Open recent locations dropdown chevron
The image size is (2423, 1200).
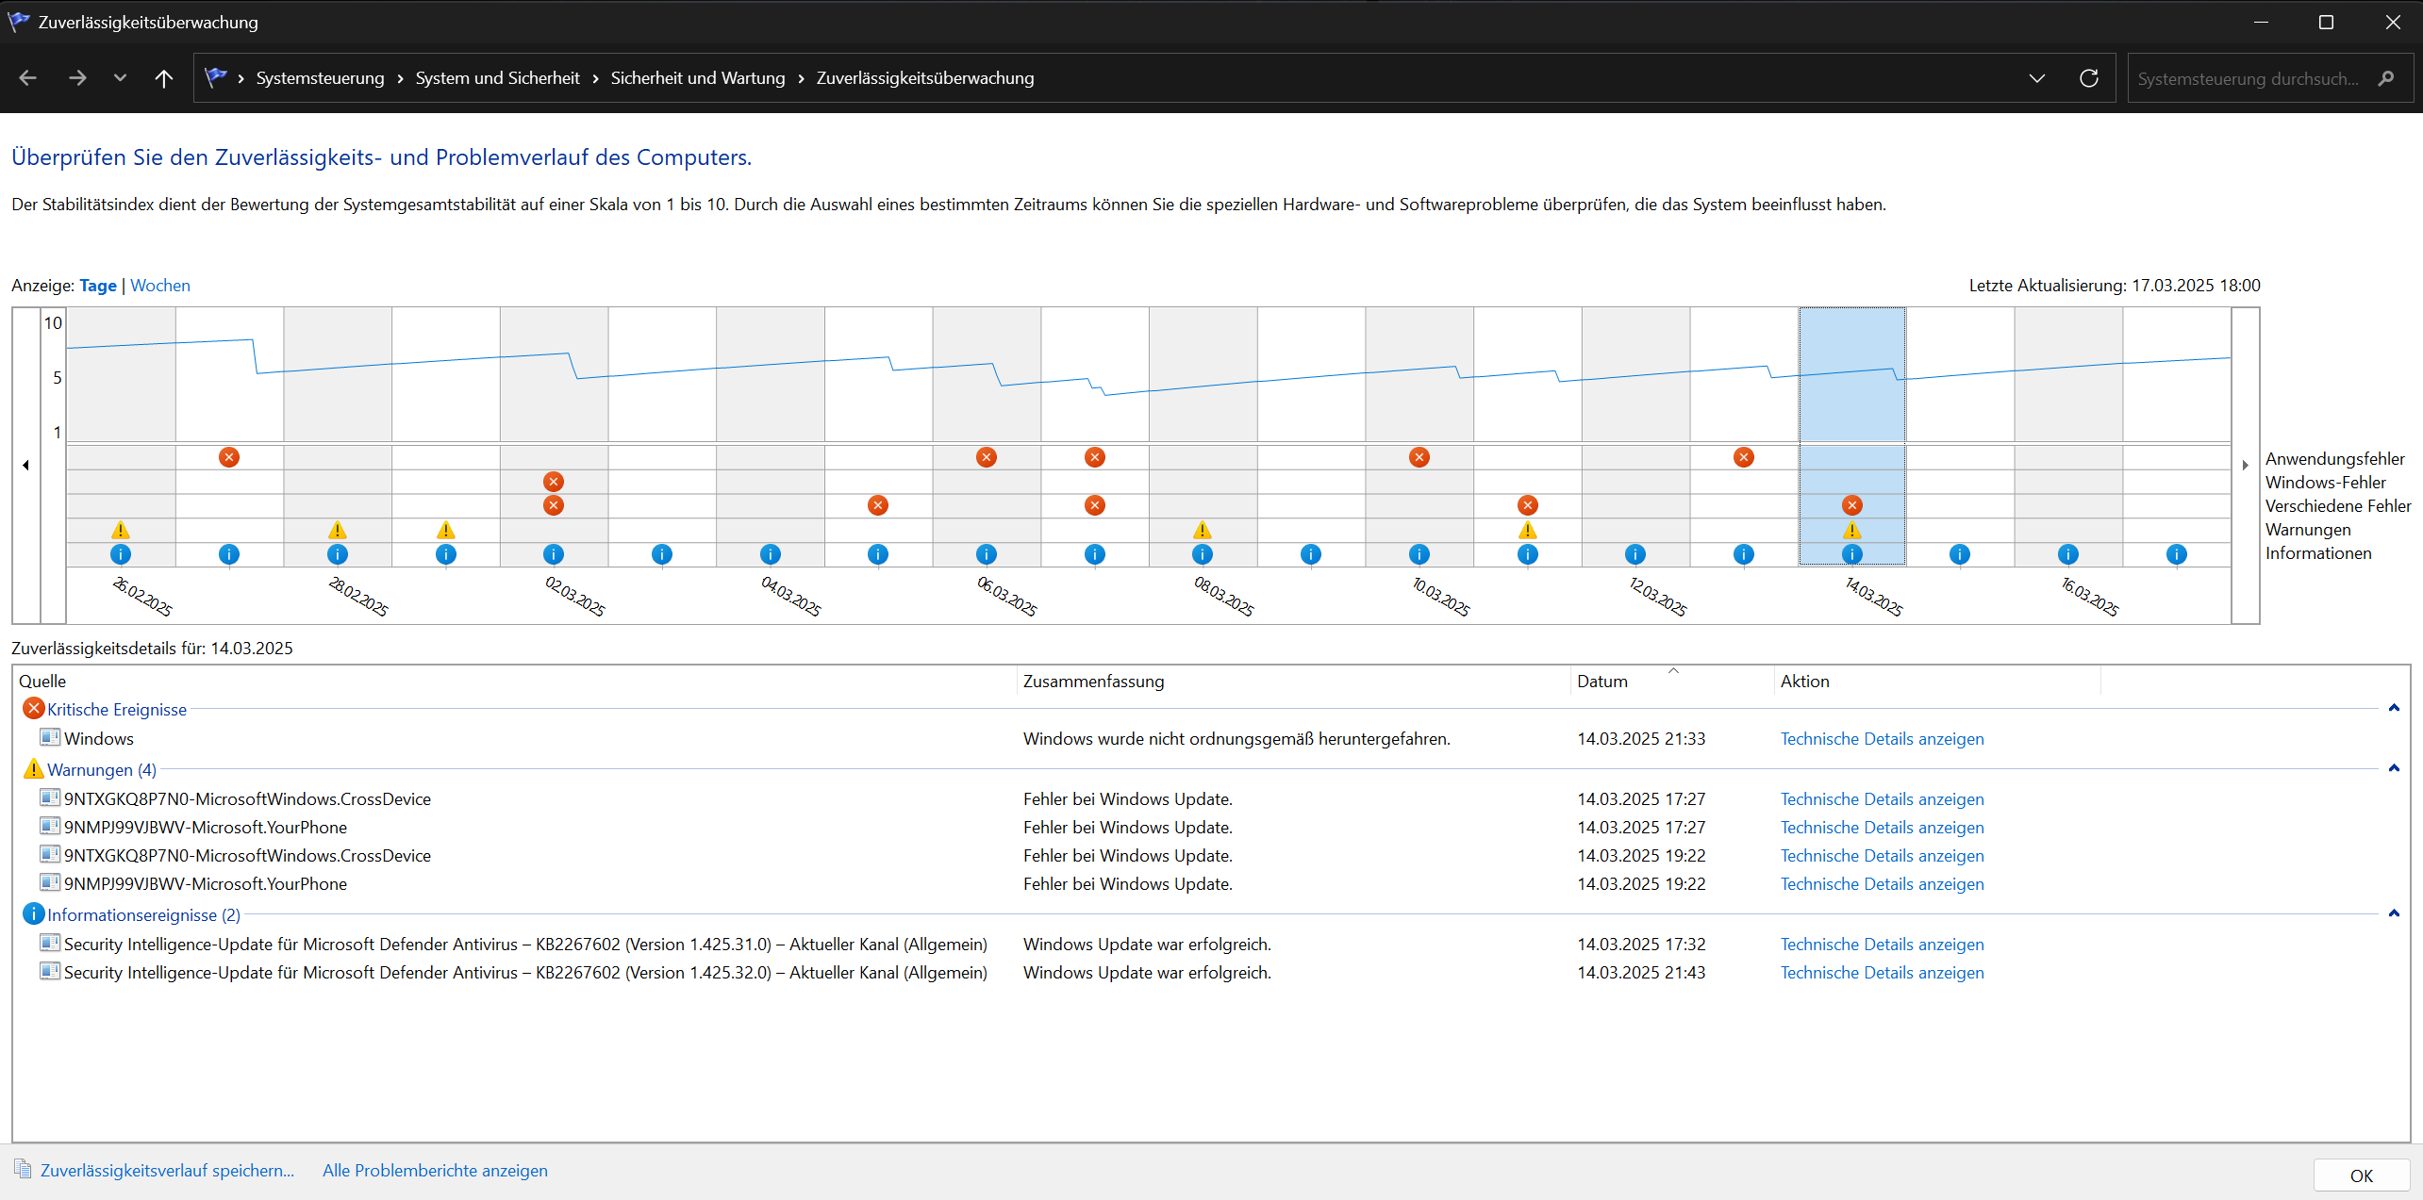point(120,78)
